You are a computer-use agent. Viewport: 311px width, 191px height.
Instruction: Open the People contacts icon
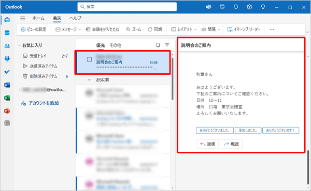click(x=7, y=46)
